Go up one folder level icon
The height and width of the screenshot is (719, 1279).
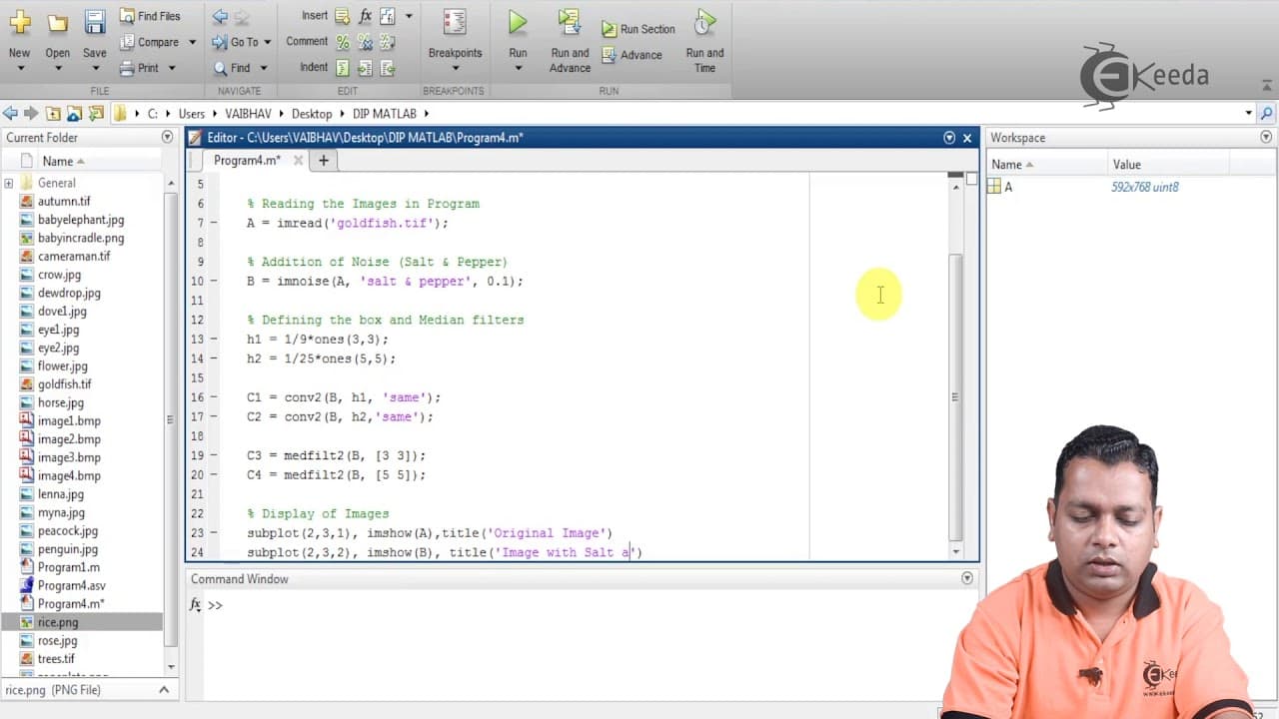point(53,114)
